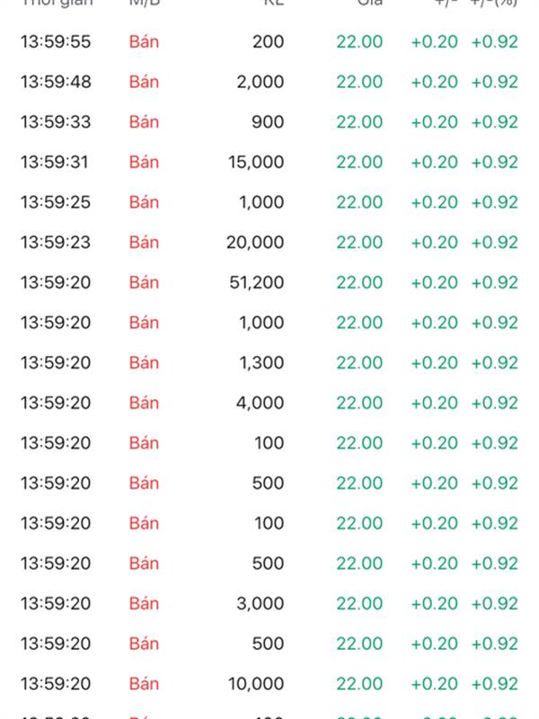Click the 13:59:25 trade time
The image size is (539, 719).
[56, 202]
